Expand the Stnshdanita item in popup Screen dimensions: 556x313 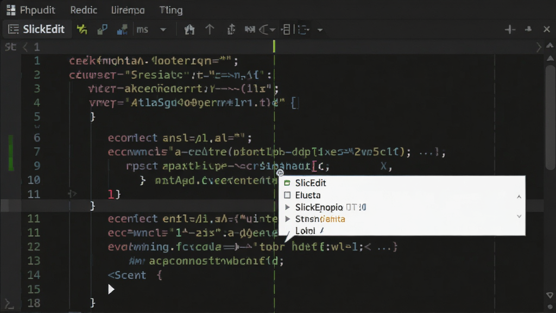(287, 219)
